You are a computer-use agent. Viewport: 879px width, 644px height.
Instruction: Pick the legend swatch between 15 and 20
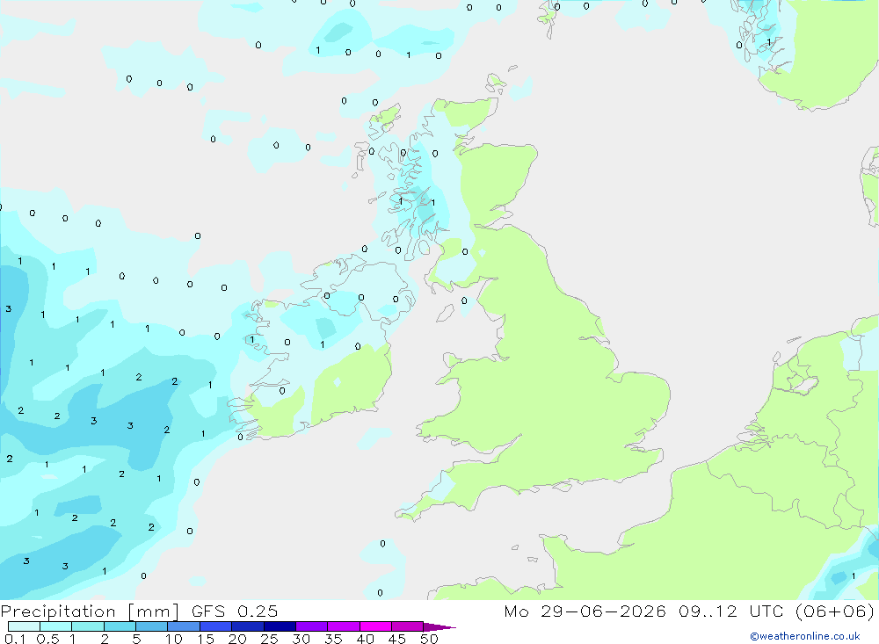pyautogui.click(x=216, y=626)
